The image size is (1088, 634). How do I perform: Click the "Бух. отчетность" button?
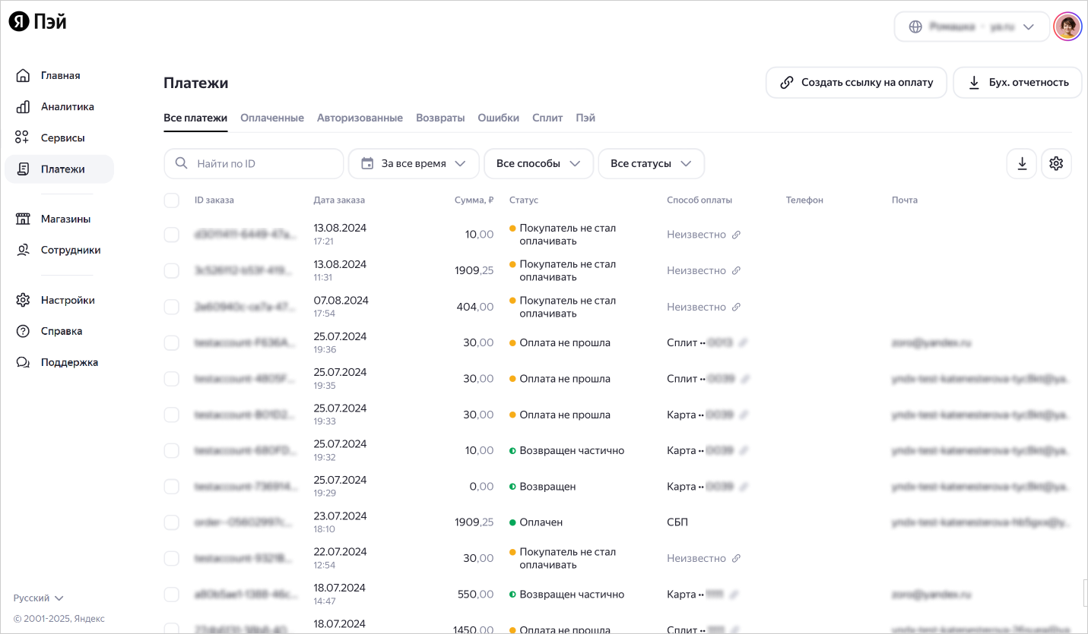[x=1017, y=82]
